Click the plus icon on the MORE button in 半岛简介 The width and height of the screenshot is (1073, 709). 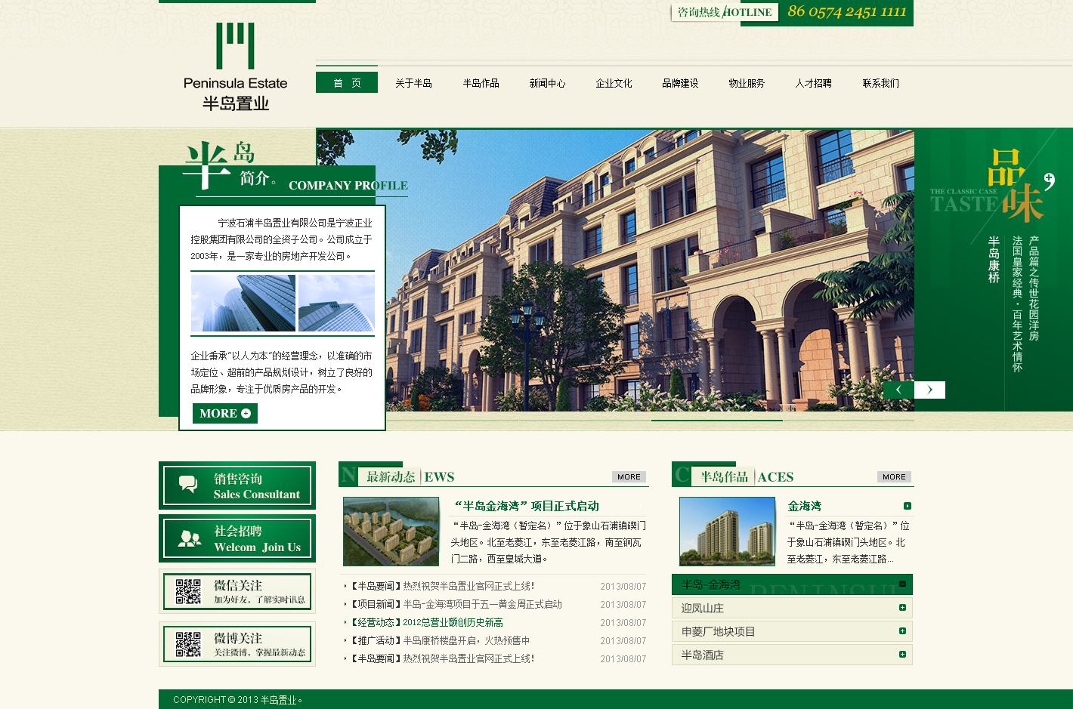246,414
